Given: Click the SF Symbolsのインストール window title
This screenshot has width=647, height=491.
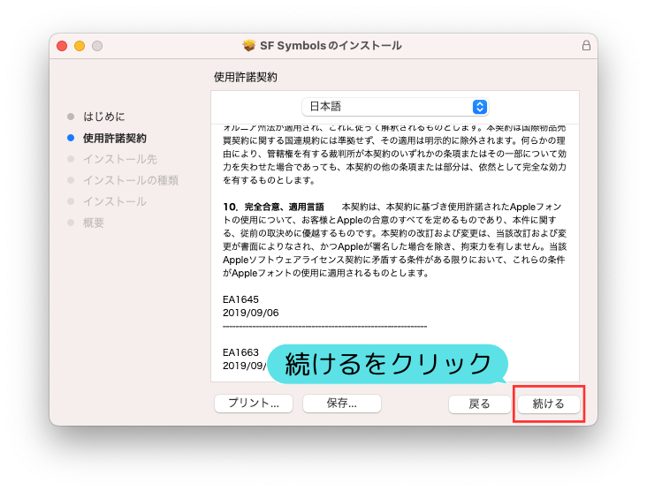Looking at the screenshot, I should click(331, 45).
